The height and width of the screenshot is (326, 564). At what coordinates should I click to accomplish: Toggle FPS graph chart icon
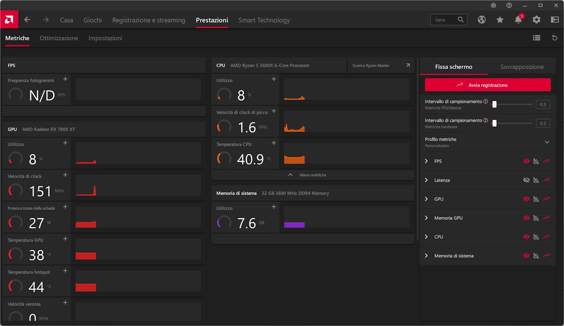(536, 161)
